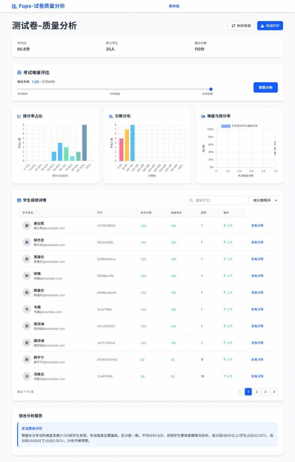Switch to page 2 of student results
295x462 pixels.
point(257,391)
